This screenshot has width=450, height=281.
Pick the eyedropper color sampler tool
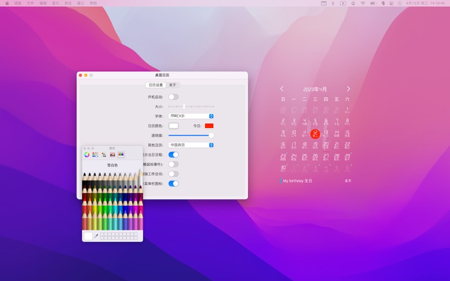(96, 236)
